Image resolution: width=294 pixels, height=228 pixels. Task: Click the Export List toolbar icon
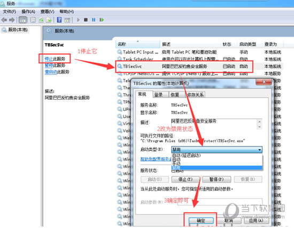pos(49,20)
